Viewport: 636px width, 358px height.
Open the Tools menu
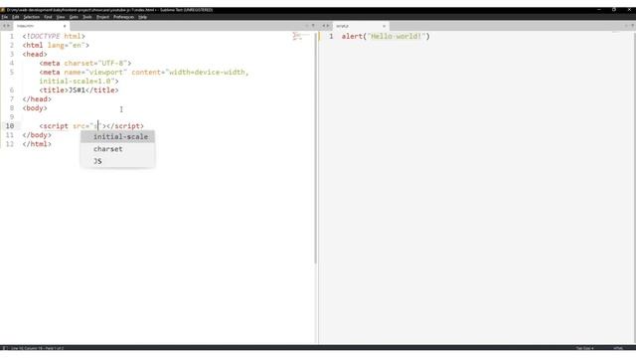click(87, 17)
